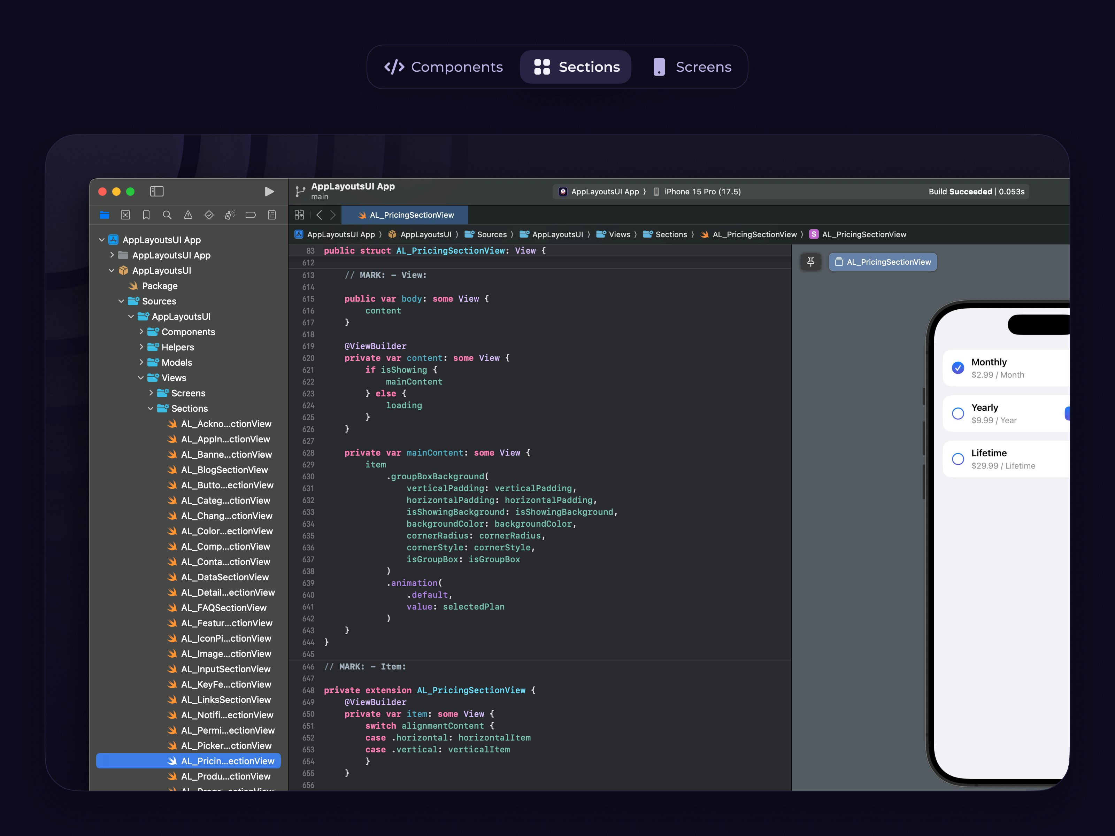
Task: Expand the Models folder
Action: click(141, 362)
